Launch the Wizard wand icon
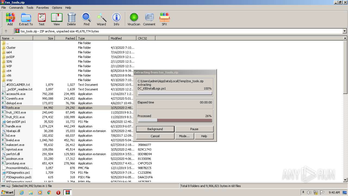 pos(101,19)
